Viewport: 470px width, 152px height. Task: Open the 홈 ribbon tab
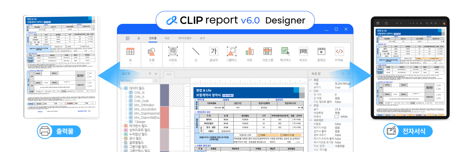(x=138, y=38)
